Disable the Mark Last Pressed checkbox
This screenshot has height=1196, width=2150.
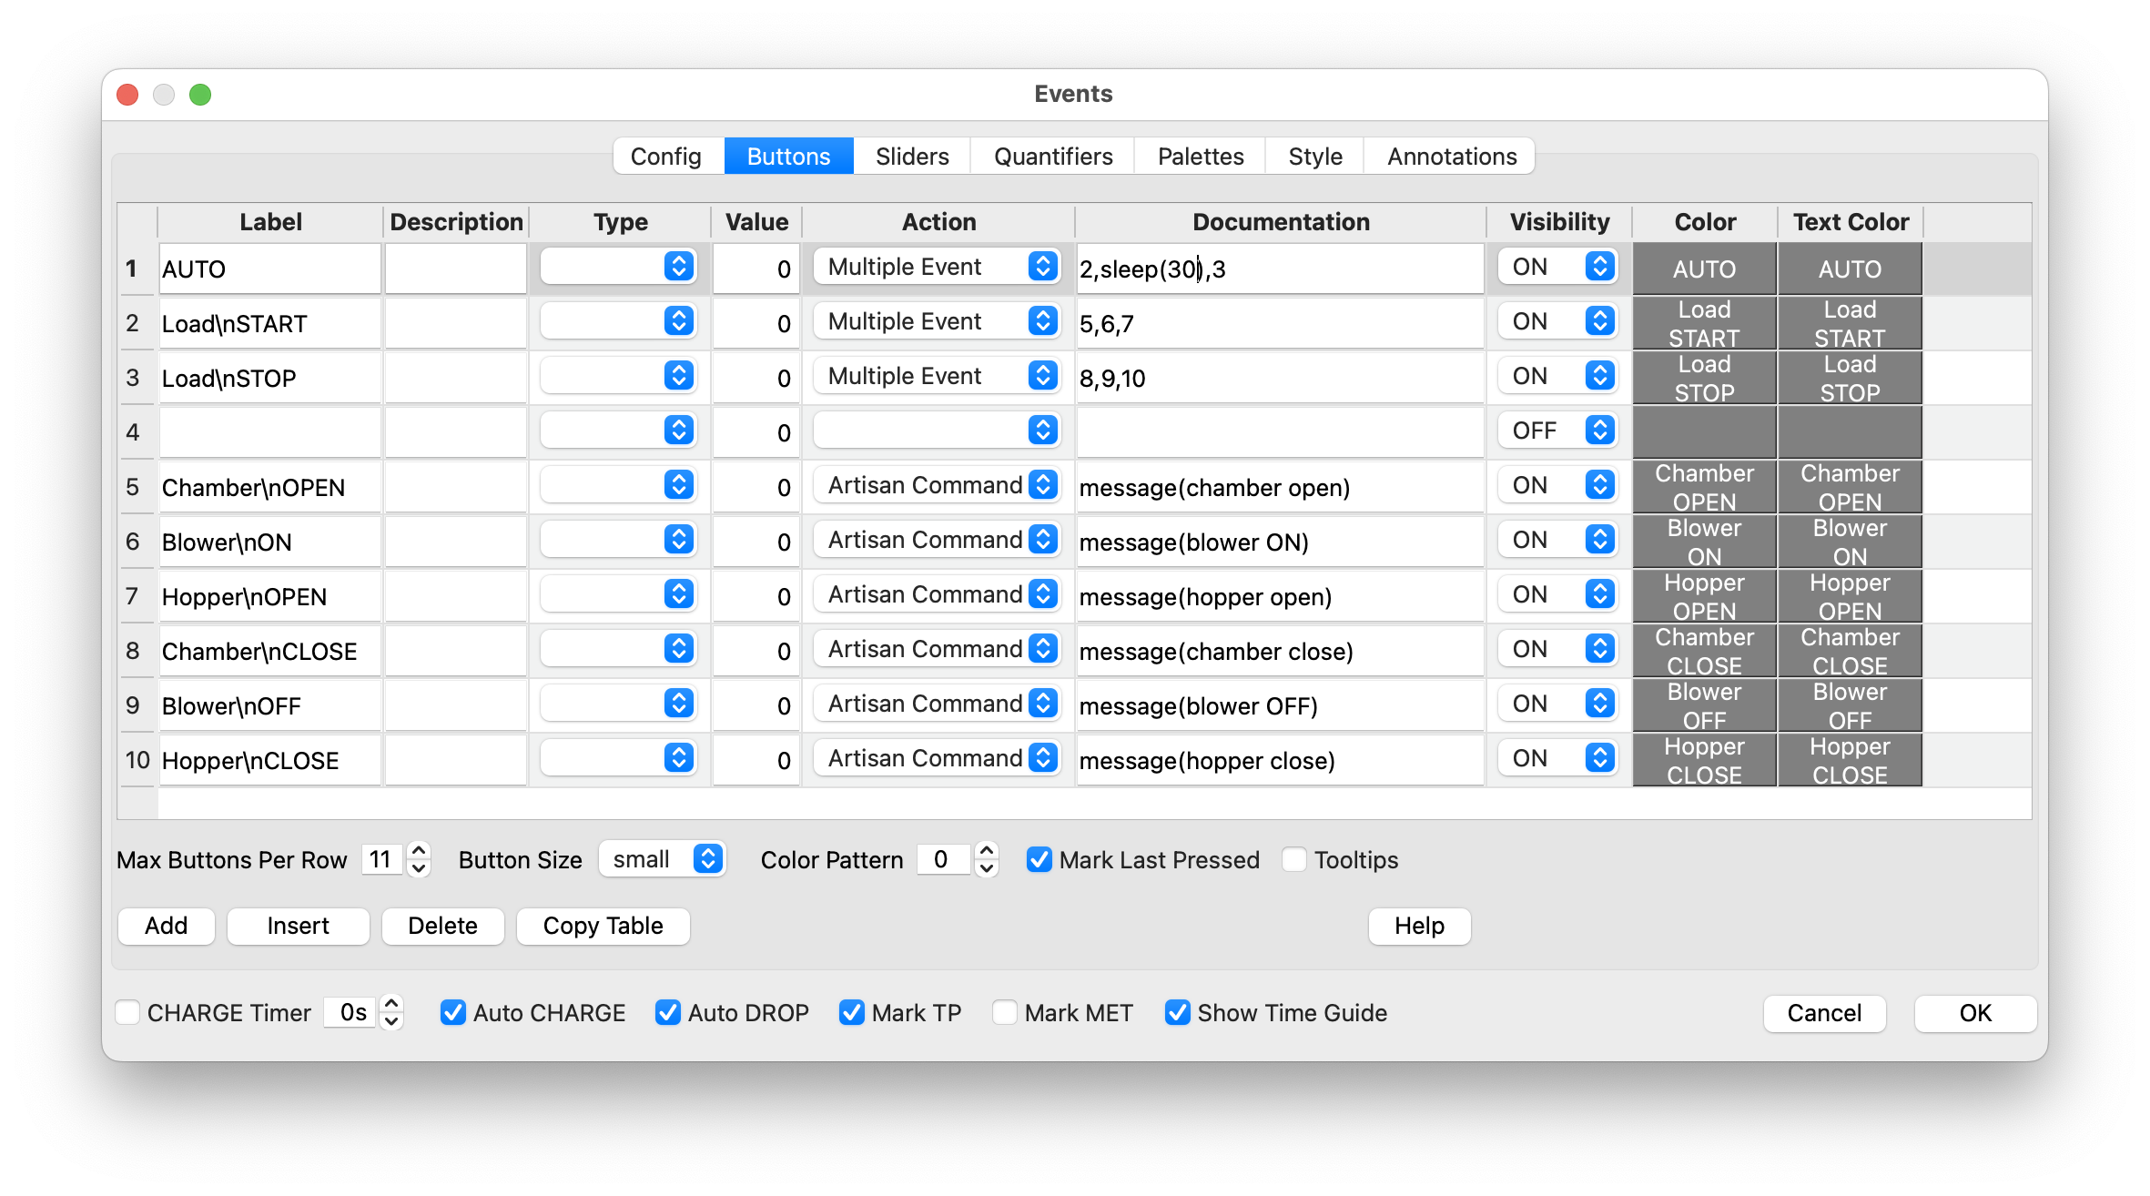click(1039, 859)
